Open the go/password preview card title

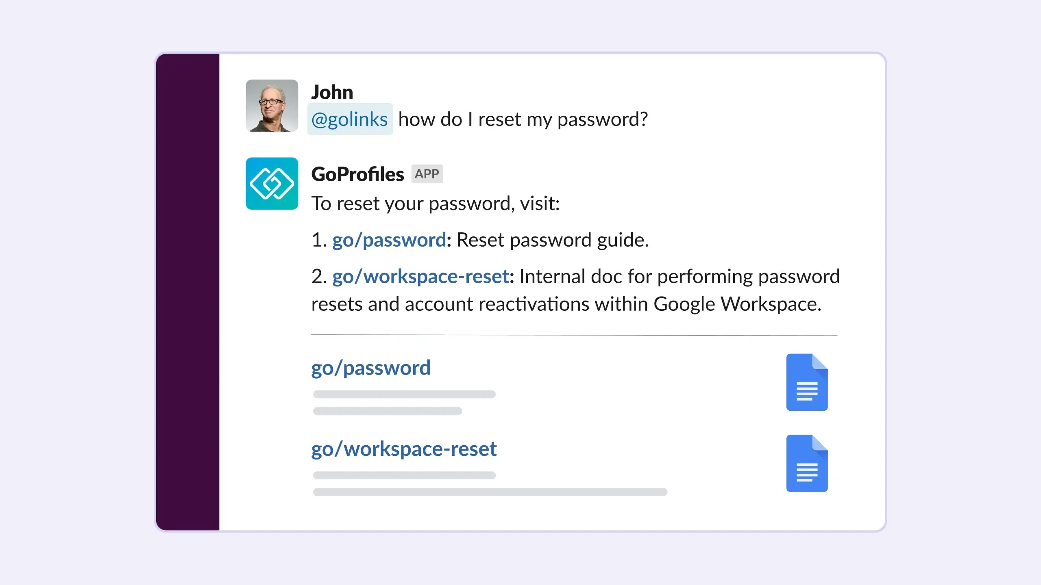coord(370,368)
